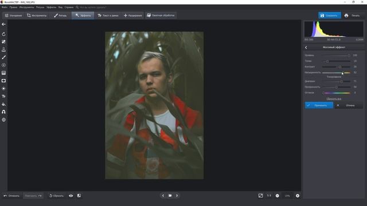The width and height of the screenshot is (367, 206).
Task: Open the folder browser icon at bottom
Action: click(170, 196)
